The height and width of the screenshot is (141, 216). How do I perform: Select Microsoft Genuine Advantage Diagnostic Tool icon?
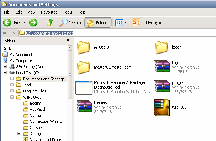pyautogui.click(x=84, y=87)
